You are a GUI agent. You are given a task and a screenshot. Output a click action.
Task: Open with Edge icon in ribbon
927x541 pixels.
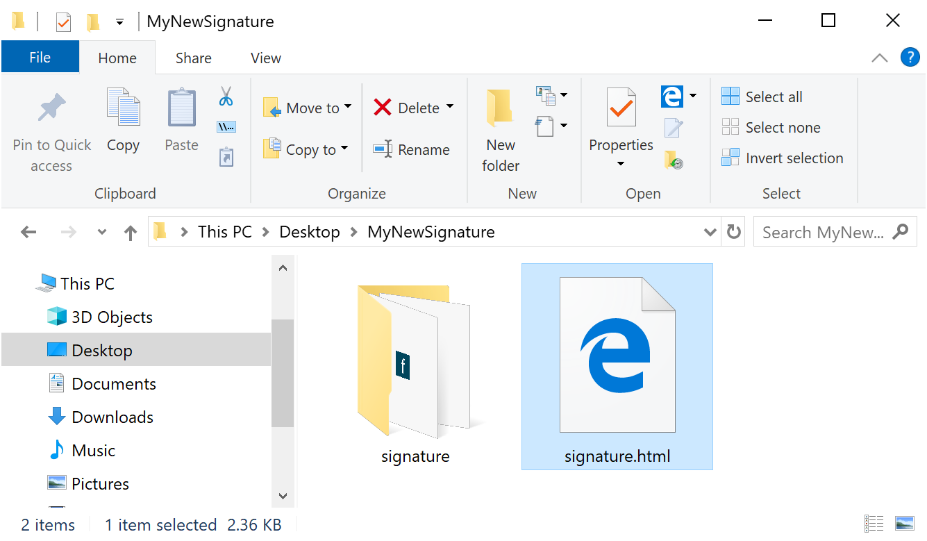click(672, 97)
